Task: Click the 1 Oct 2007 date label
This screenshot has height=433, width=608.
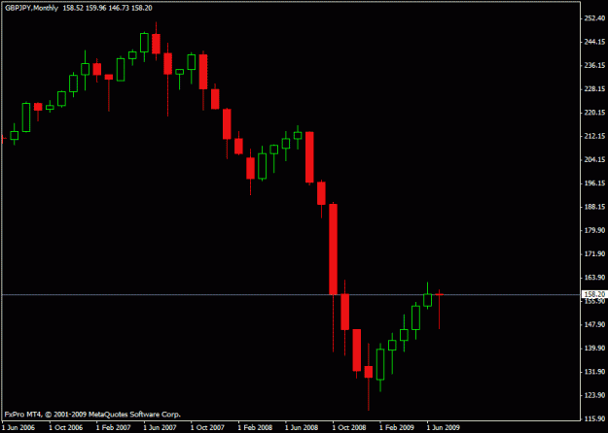Action: [207, 427]
